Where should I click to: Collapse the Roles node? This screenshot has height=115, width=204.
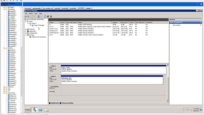(x=26, y=21)
